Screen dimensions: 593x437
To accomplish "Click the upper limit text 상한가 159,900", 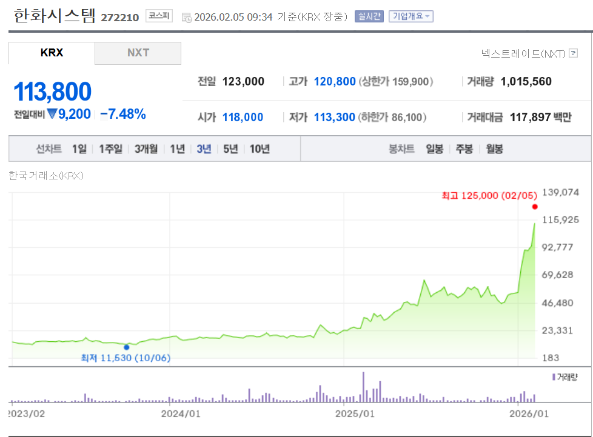I will [395, 81].
